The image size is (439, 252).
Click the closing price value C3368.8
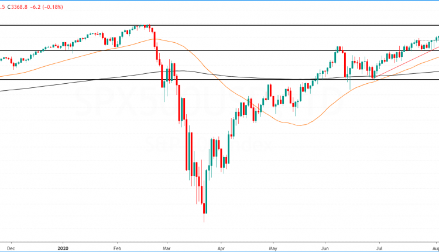pyautogui.click(x=23, y=7)
